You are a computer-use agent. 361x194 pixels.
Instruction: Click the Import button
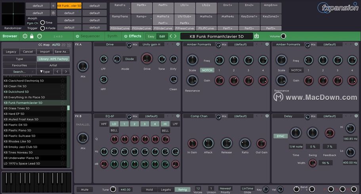click(x=45, y=51)
